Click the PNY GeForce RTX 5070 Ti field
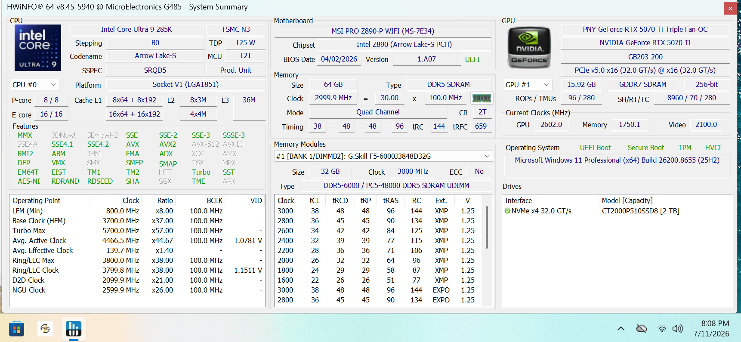This screenshot has width=741, height=342. (645, 29)
